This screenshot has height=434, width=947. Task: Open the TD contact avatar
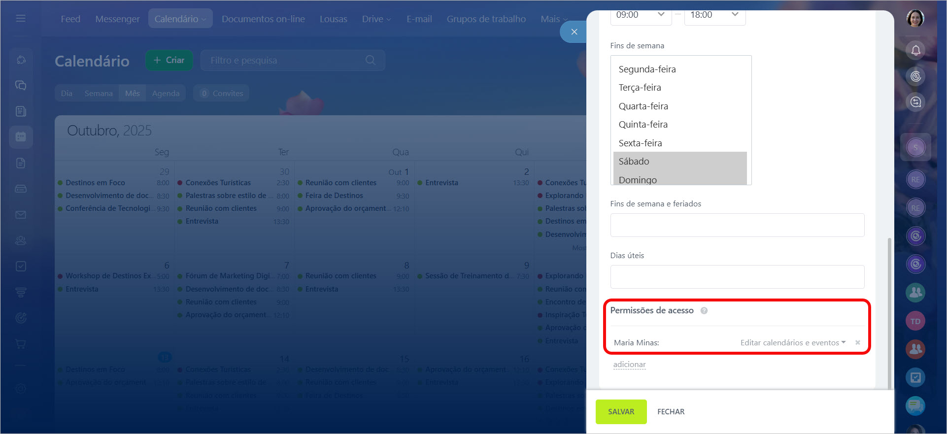tap(915, 321)
